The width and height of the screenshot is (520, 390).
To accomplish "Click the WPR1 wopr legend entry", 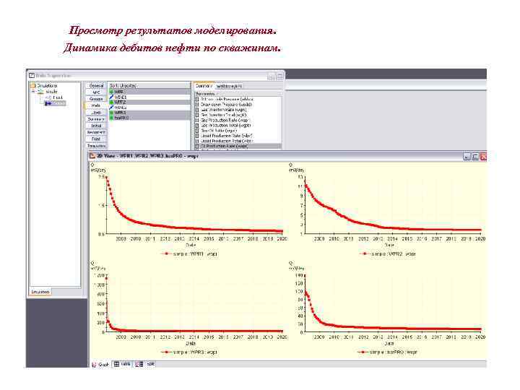I will [x=189, y=253].
